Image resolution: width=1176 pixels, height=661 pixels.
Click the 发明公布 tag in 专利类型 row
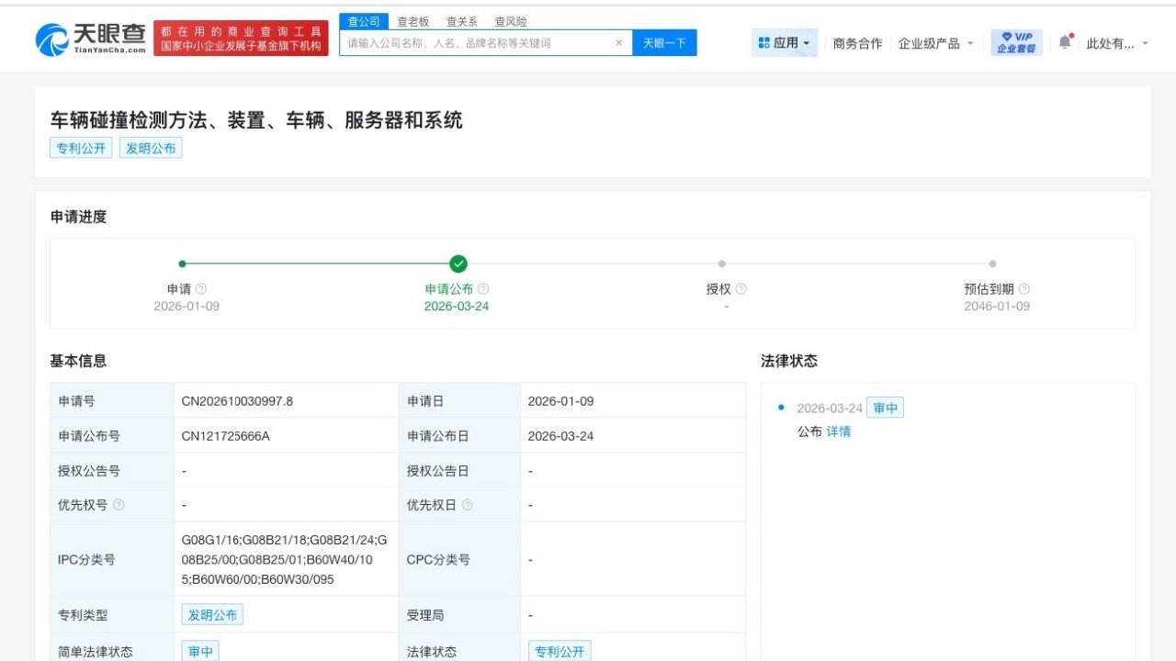(212, 614)
